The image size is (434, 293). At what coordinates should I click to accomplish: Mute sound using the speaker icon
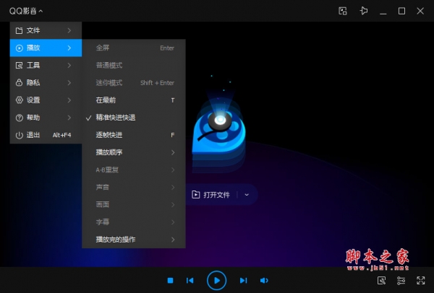point(264,281)
